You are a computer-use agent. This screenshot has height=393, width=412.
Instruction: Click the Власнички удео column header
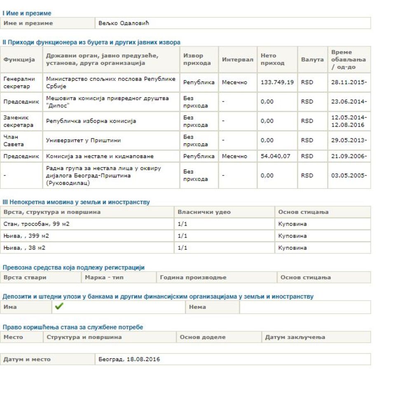coord(204,212)
